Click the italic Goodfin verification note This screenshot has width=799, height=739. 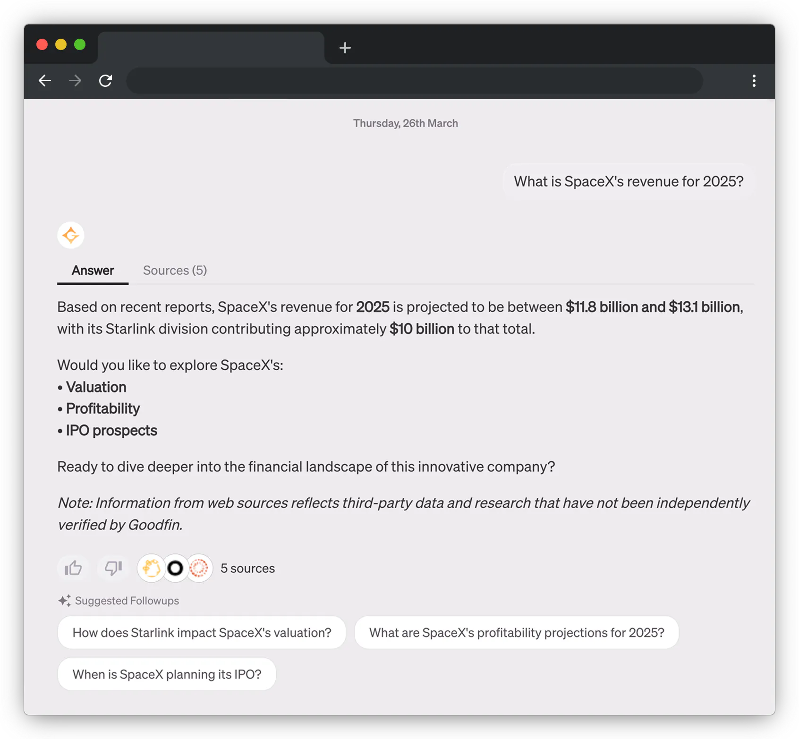(x=404, y=514)
